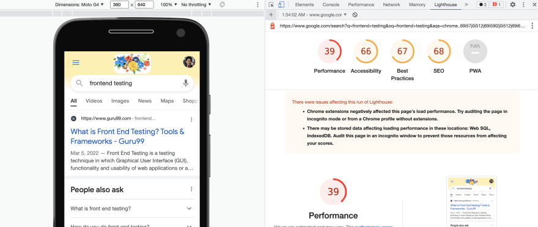Select the News search tab

[x=145, y=101]
